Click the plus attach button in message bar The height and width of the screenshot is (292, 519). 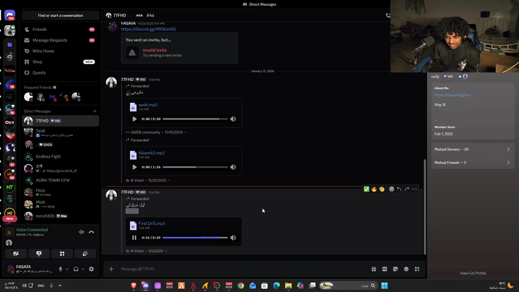click(111, 269)
